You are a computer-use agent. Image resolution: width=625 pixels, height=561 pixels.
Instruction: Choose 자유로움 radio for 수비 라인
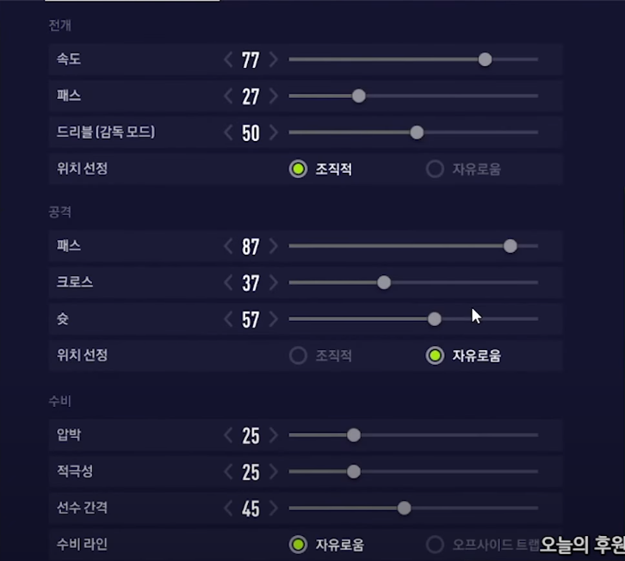(x=298, y=545)
